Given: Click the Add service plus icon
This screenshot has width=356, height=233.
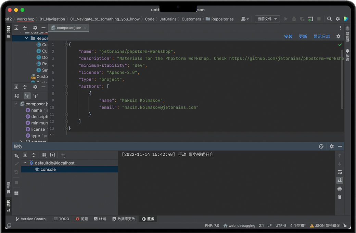Looking at the screenshot, I should [63, 155].
